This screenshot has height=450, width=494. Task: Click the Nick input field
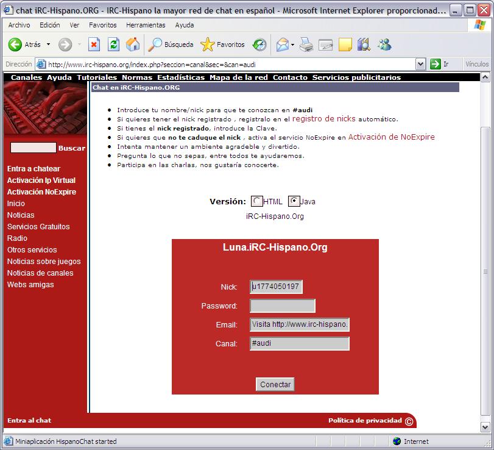(276, 287)
